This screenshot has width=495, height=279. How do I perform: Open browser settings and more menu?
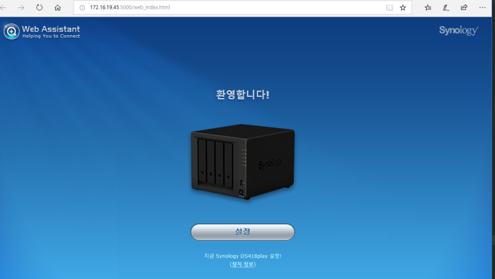point(482,7)
